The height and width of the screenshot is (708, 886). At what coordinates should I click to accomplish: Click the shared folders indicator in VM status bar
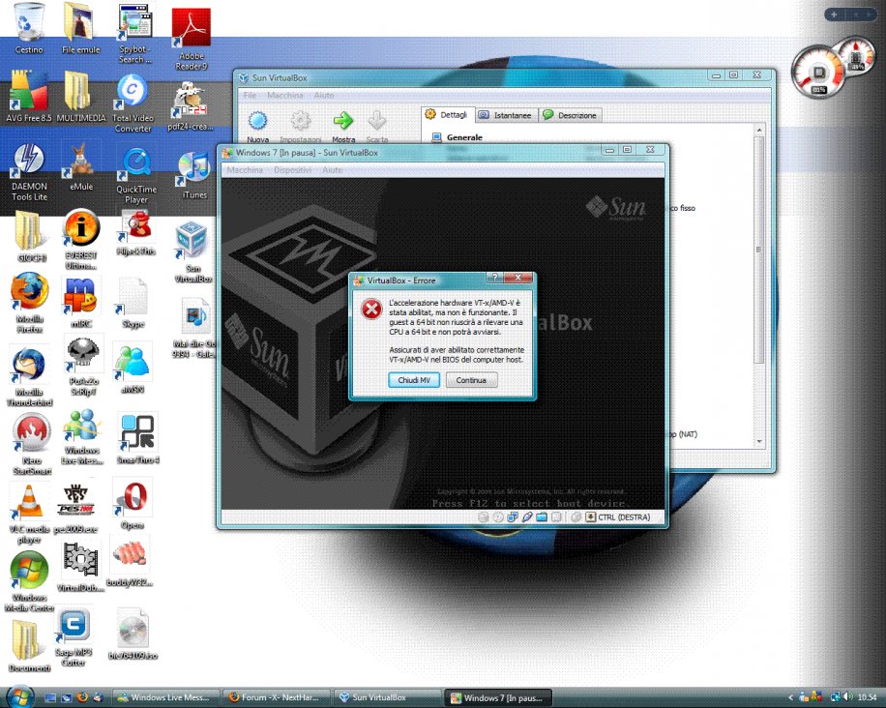542,517
